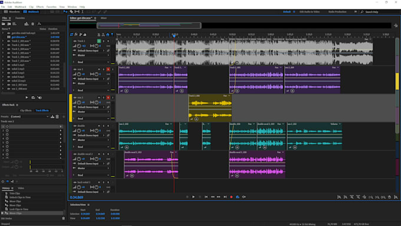401x226 pixels.
Task: Toggle the red Record arm on vox 2 track
Action: tap(108, 97)
